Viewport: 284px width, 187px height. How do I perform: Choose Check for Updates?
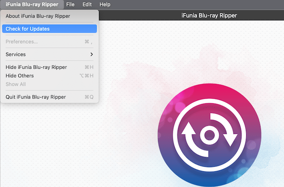(28, 29)
